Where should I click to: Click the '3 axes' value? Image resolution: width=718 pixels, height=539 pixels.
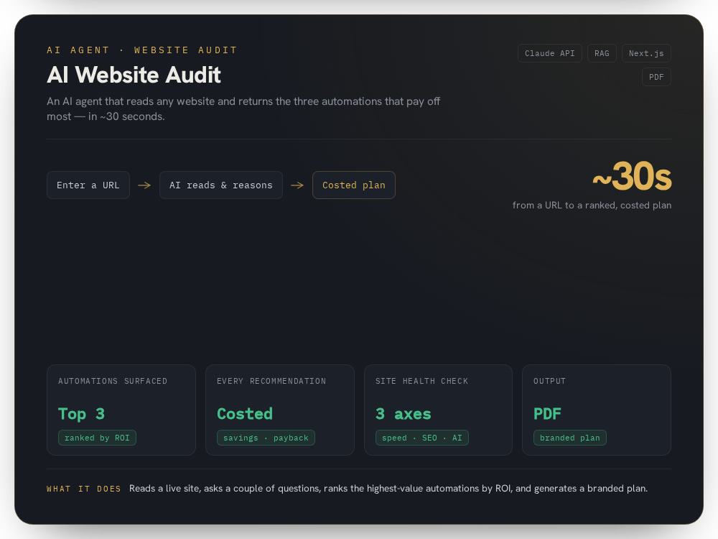tap(404, 414)
